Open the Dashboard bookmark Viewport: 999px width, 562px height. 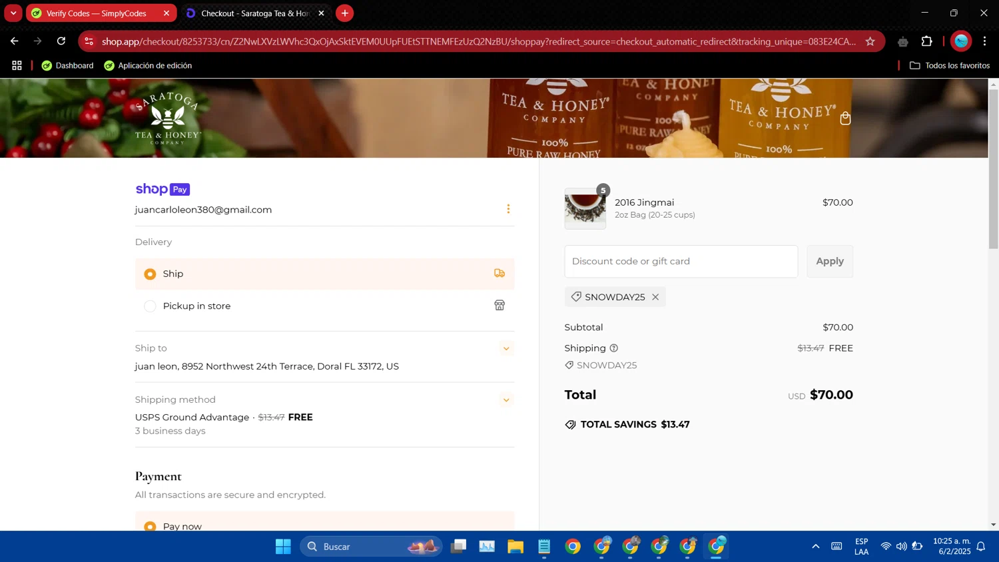point(68,65)
